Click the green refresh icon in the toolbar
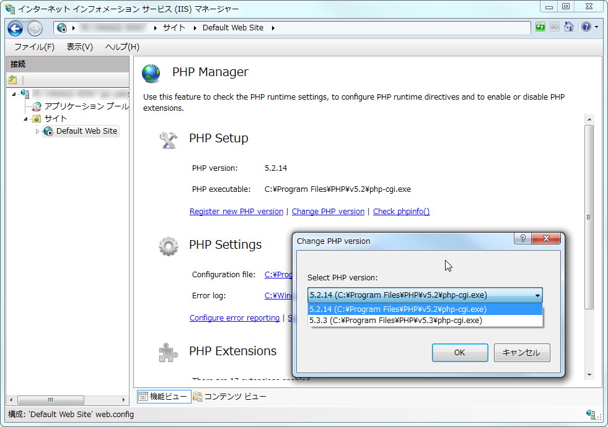Image resolution: width=608 pixels, height=427 pixels. point(540,27)
